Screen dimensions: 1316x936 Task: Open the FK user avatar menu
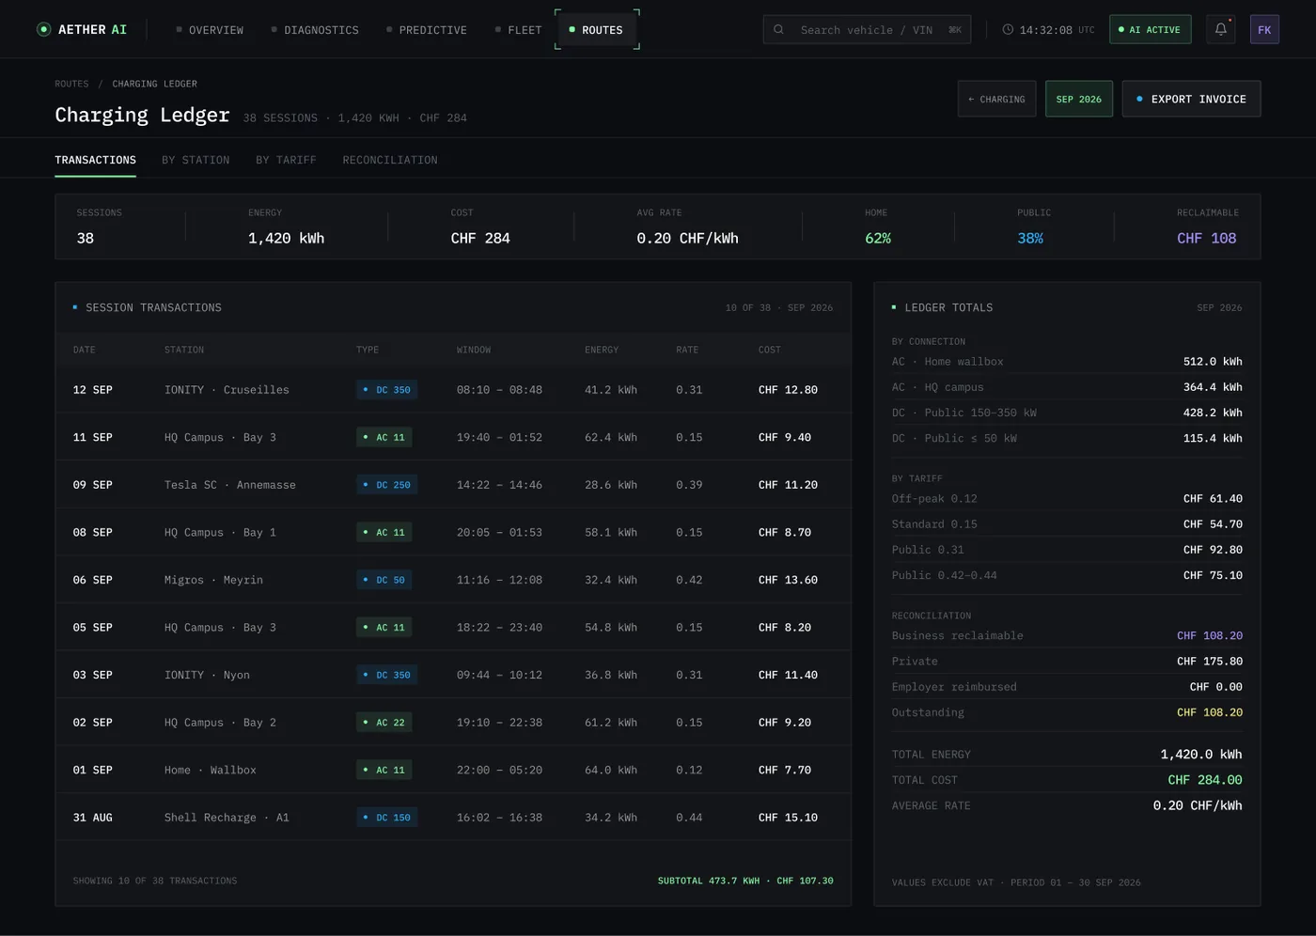coord(1264,29)
